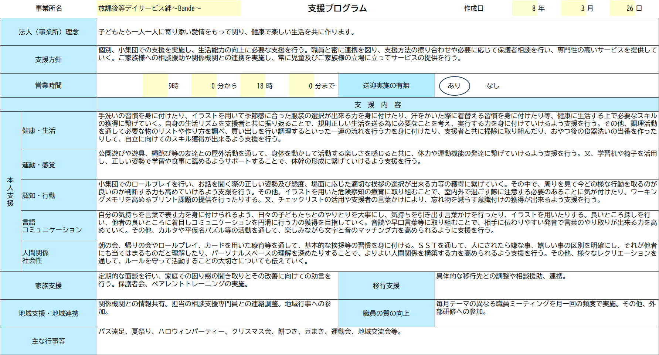Image resolution: width=659 pixels, height=355 pixels.
Task: Click the 認知・行動 category cell
Action: [x=59, y=195]
